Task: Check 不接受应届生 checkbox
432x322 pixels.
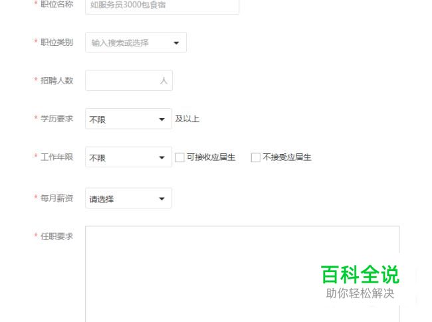Action: tap(256, 157)
